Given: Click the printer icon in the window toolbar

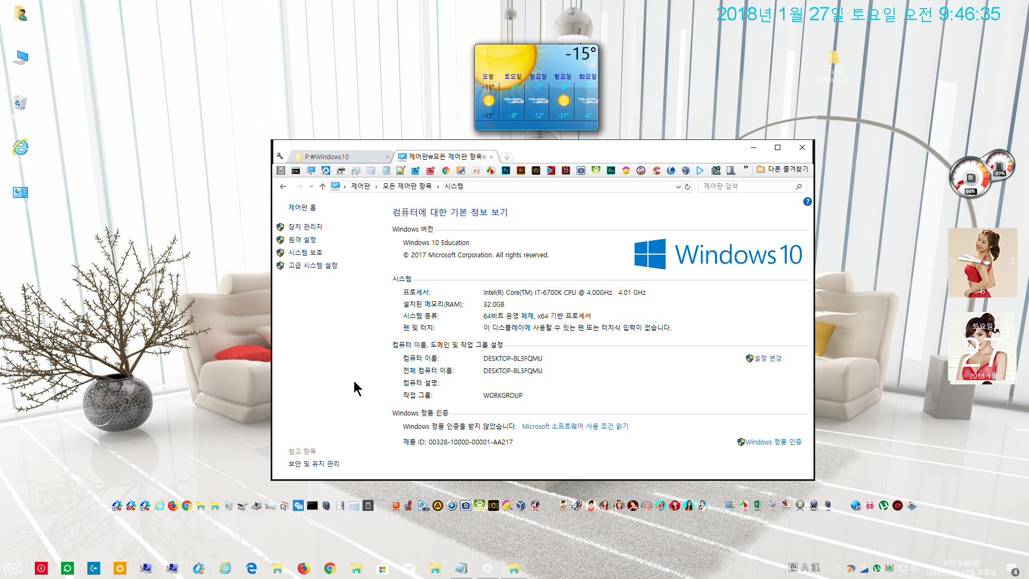Looking at the screenshot, I should click(x=341, y=170).
